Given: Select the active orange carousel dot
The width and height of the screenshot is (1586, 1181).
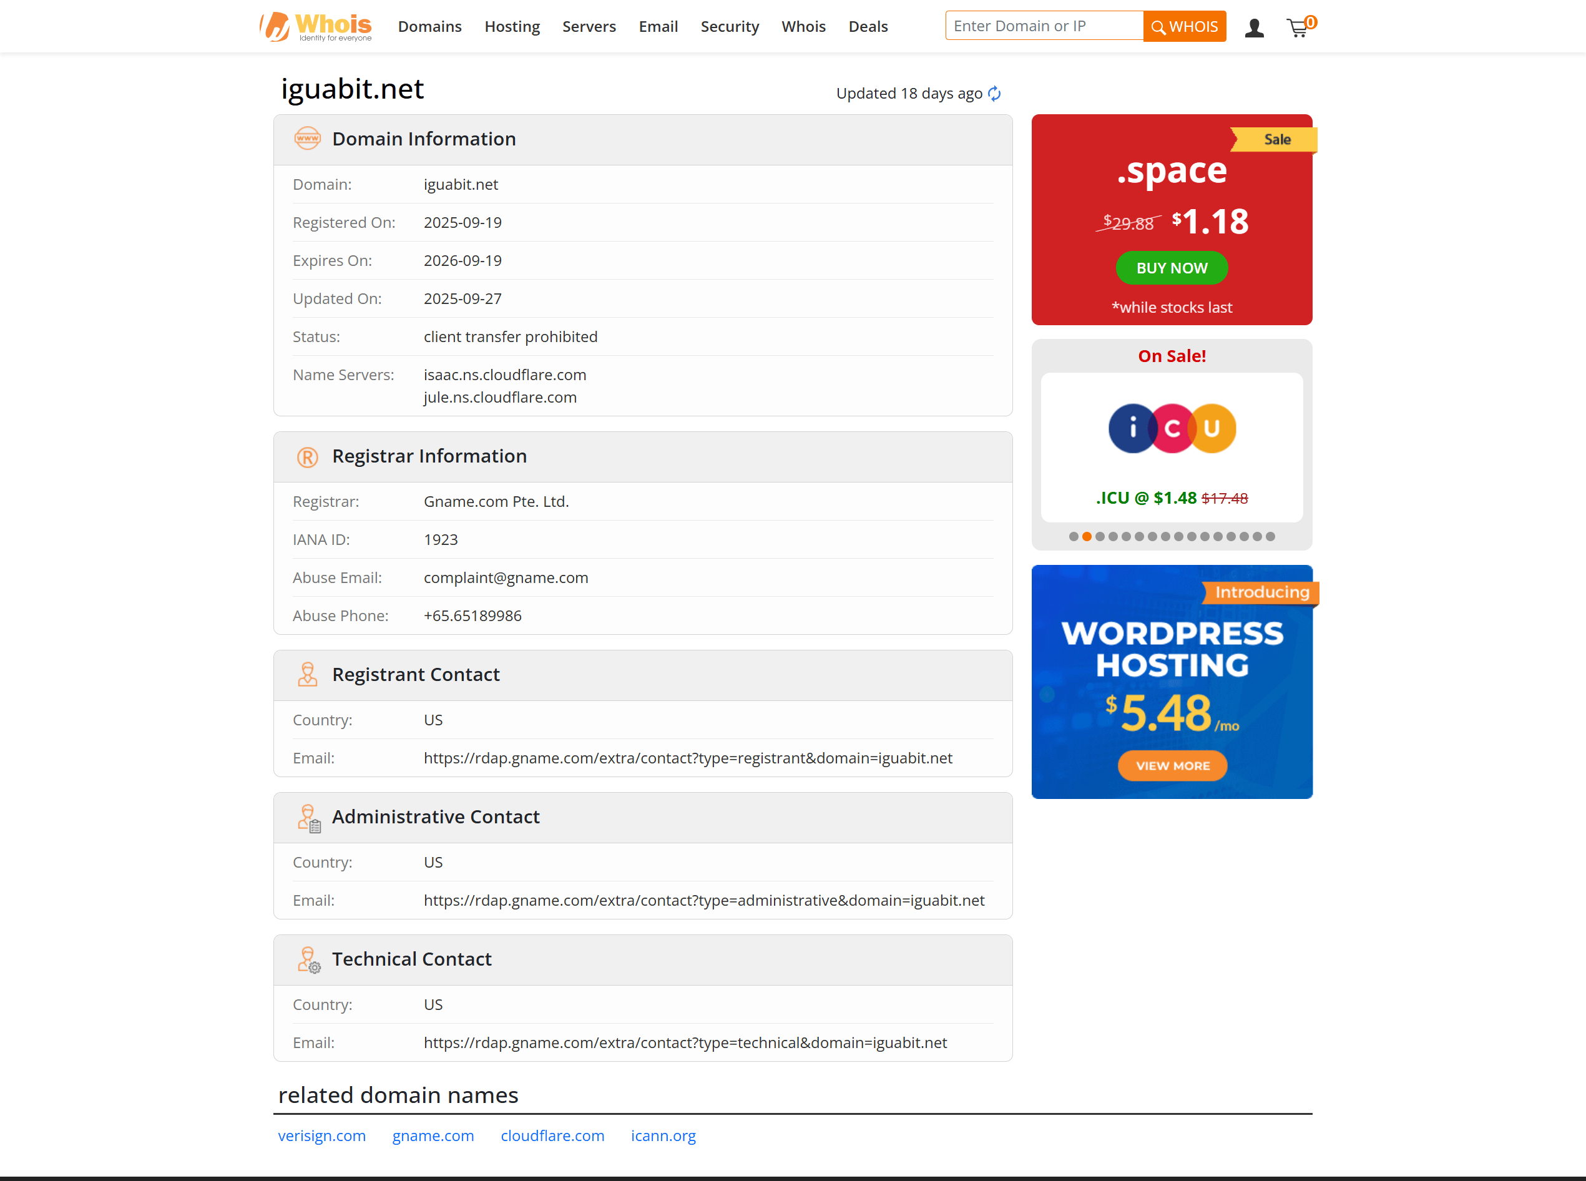Looking at the screenshot, I should click(x=1087, y=537).
